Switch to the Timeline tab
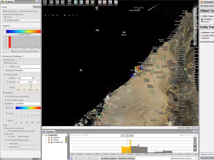Screen dimensions: 214x160 point(49,131)
